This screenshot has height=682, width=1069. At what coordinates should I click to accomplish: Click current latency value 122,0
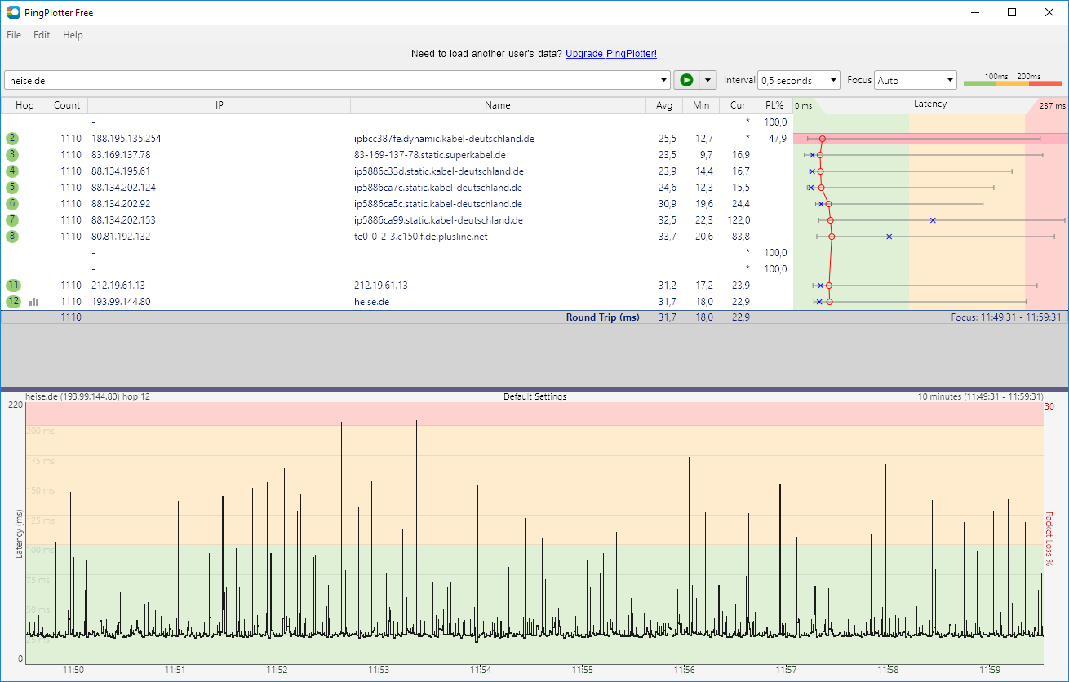[739, 220]
